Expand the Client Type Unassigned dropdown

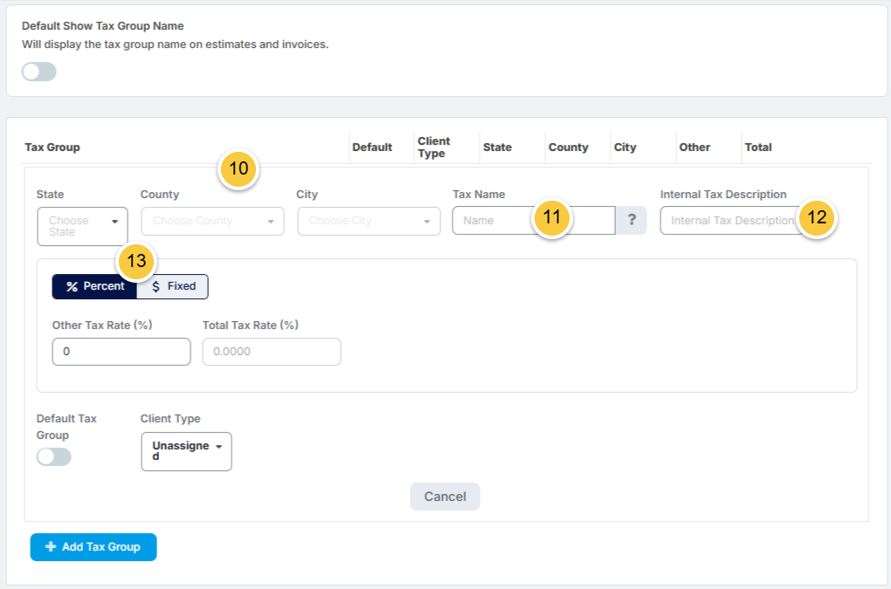point(186,452)
